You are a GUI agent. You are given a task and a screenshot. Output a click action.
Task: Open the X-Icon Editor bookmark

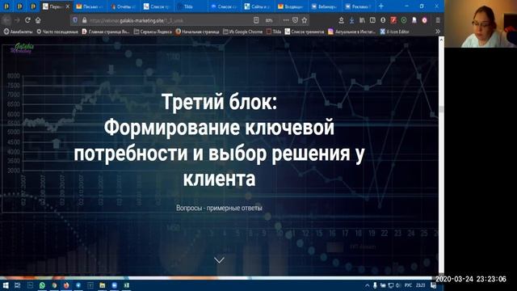click(x=394, y=32)
